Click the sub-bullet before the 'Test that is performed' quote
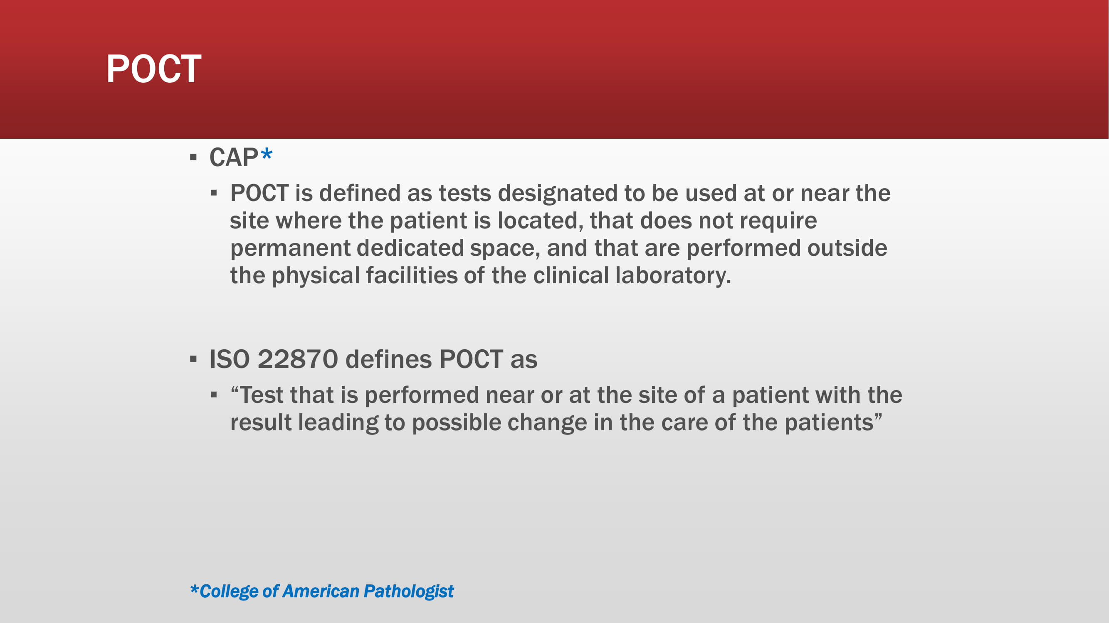Viewport: 1109px width, 623px height. point(214,395)
